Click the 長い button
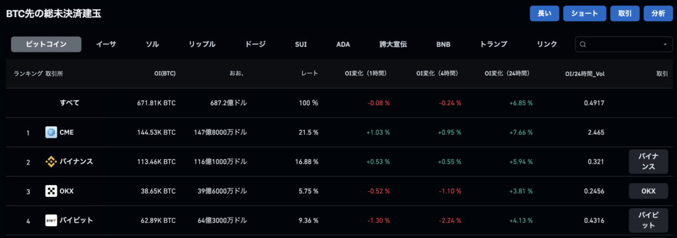The height and width of the screenshot is (238, 677). coord(545,13)
